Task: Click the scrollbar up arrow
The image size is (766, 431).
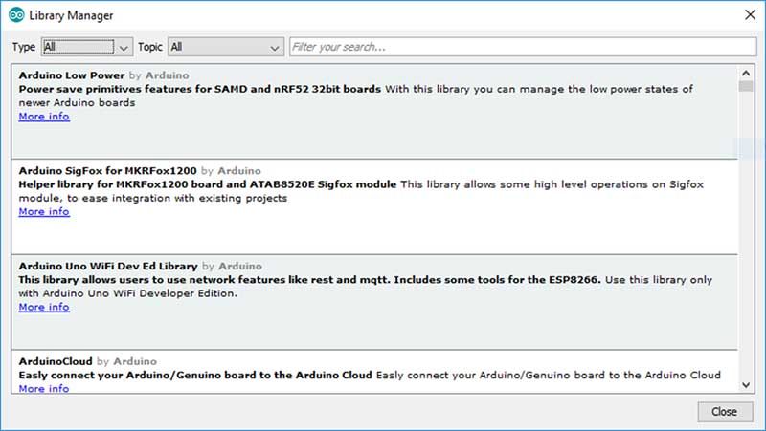Action: coord(746,72)
